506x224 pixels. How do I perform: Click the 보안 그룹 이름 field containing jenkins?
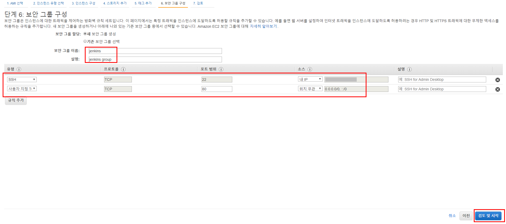click(x=155, y=51)
